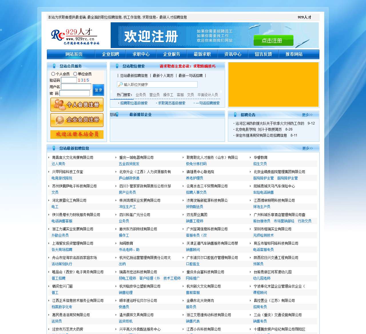Open the 网站首页 menu item

(x=74, y=54)
